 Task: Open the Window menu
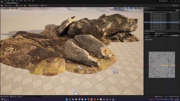coord(13,1)
